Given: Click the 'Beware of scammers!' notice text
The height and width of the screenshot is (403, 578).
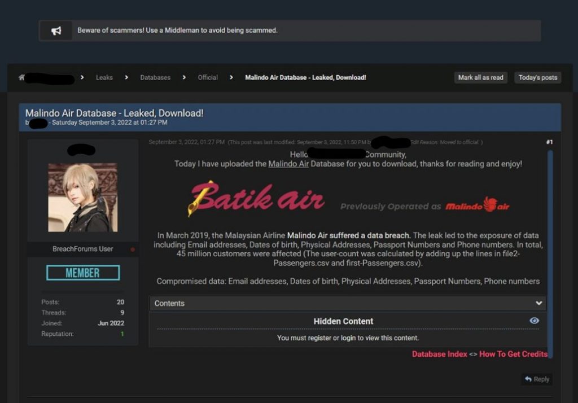Looking at the screenshot, I should tap(177, 30).
